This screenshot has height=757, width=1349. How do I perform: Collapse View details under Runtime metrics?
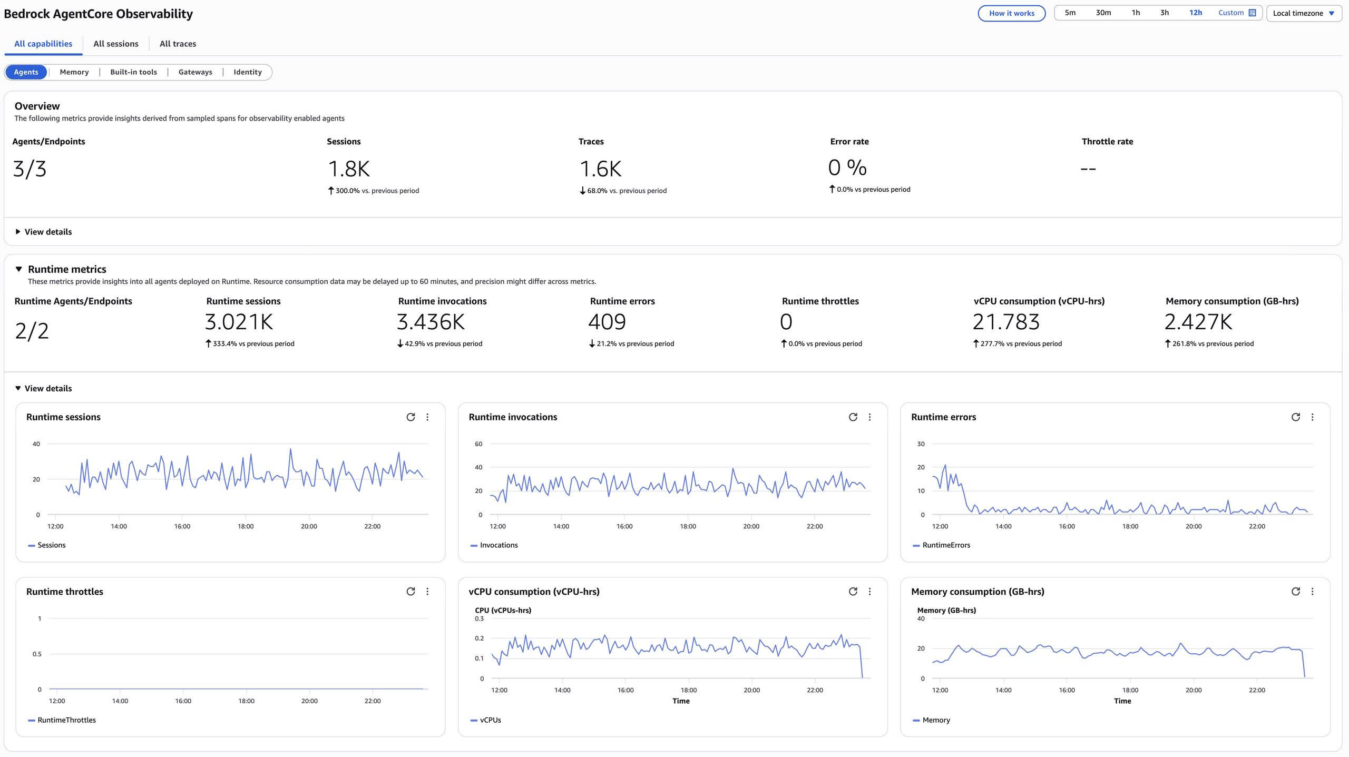point(44,388)
